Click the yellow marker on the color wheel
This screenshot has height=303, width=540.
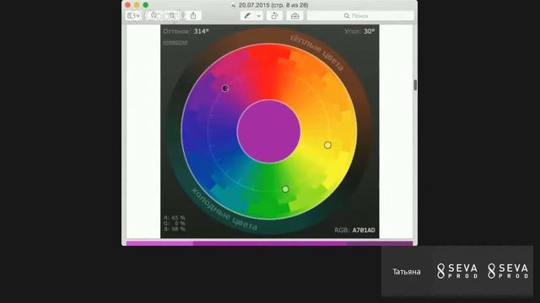coord(327,146)
